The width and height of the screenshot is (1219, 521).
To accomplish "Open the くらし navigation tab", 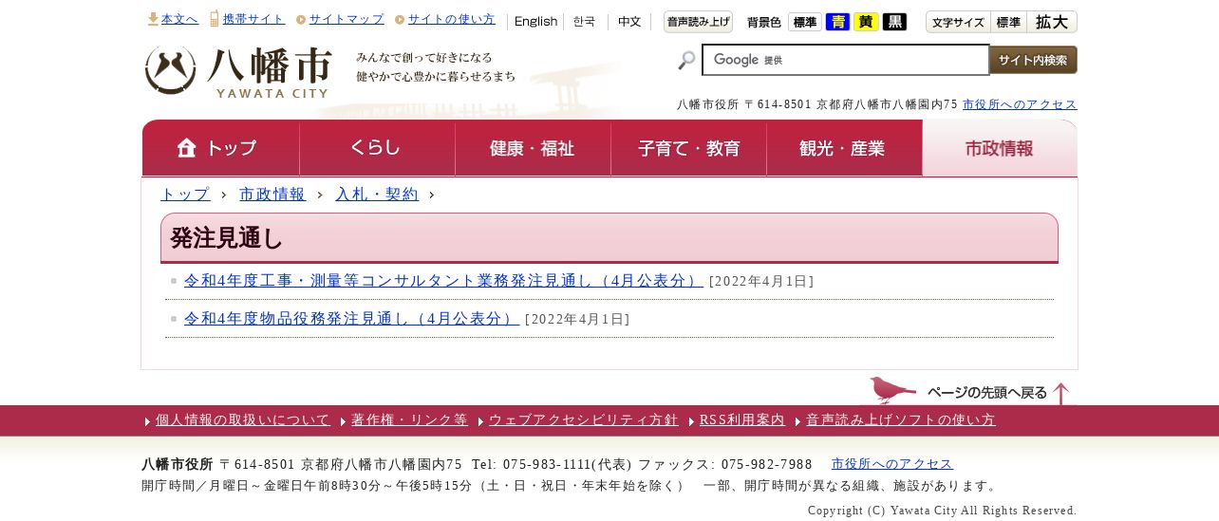I will pos(377,148).
